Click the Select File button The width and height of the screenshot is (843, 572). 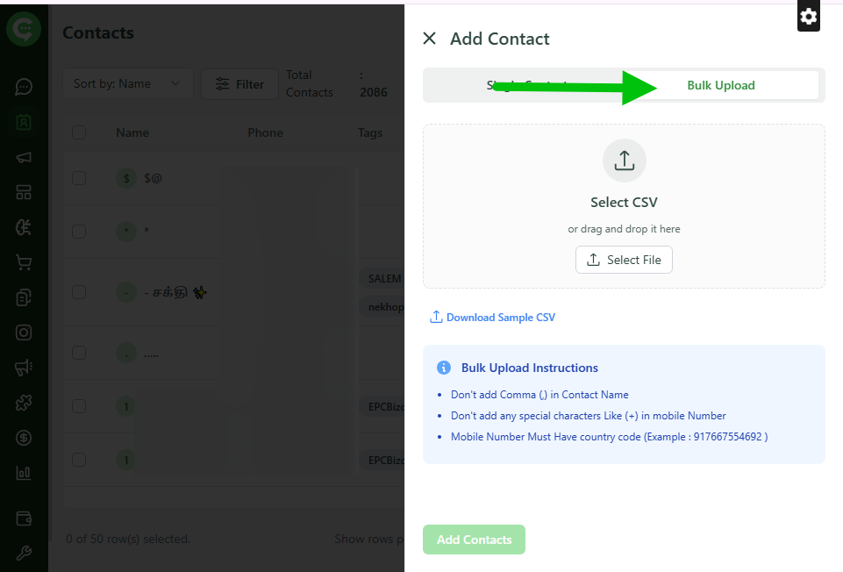click(x=624, y=260)
